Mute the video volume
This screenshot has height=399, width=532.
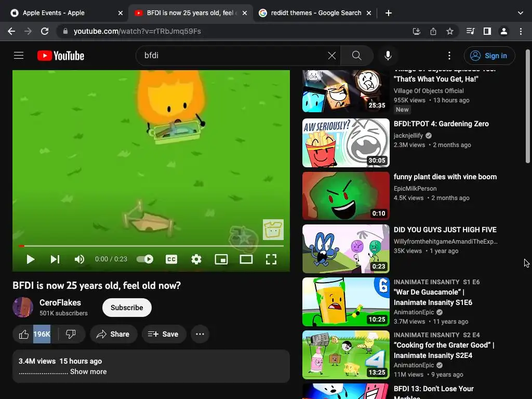(x=79, y=260)
